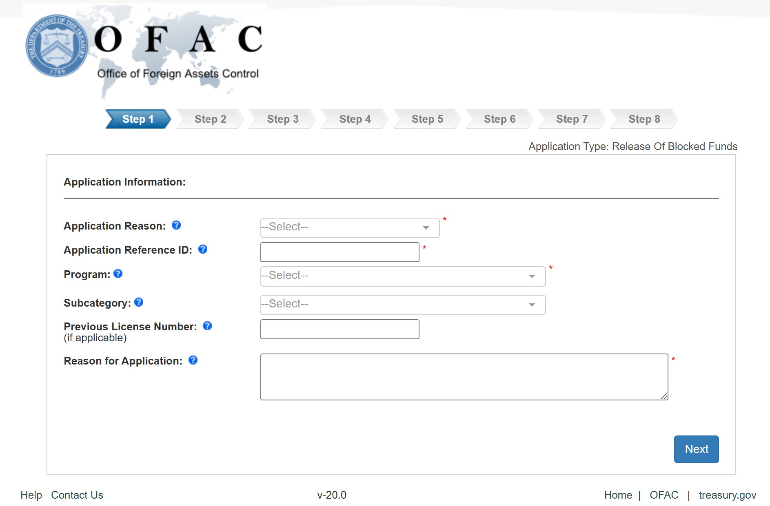Click the Subcategory help question mark
The width and height of the screenshot is (770, 506).
139,302
